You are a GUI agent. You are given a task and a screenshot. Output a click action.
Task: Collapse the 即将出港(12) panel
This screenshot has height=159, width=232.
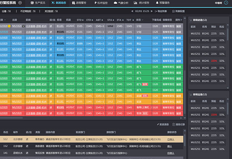(190, 95)
